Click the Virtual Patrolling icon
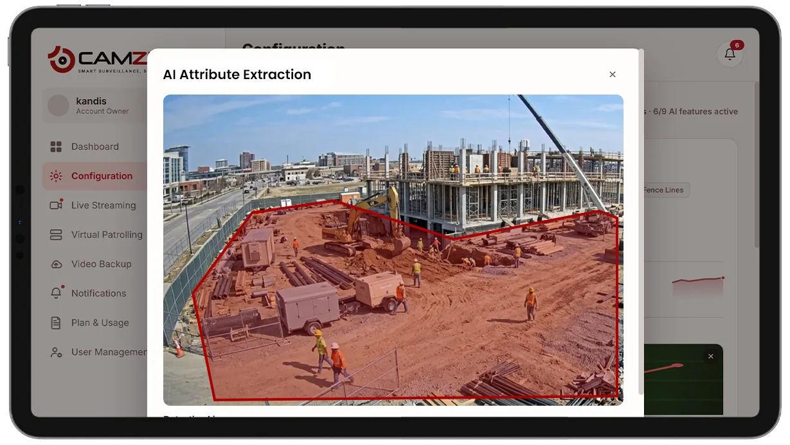 tap(56, 235)
